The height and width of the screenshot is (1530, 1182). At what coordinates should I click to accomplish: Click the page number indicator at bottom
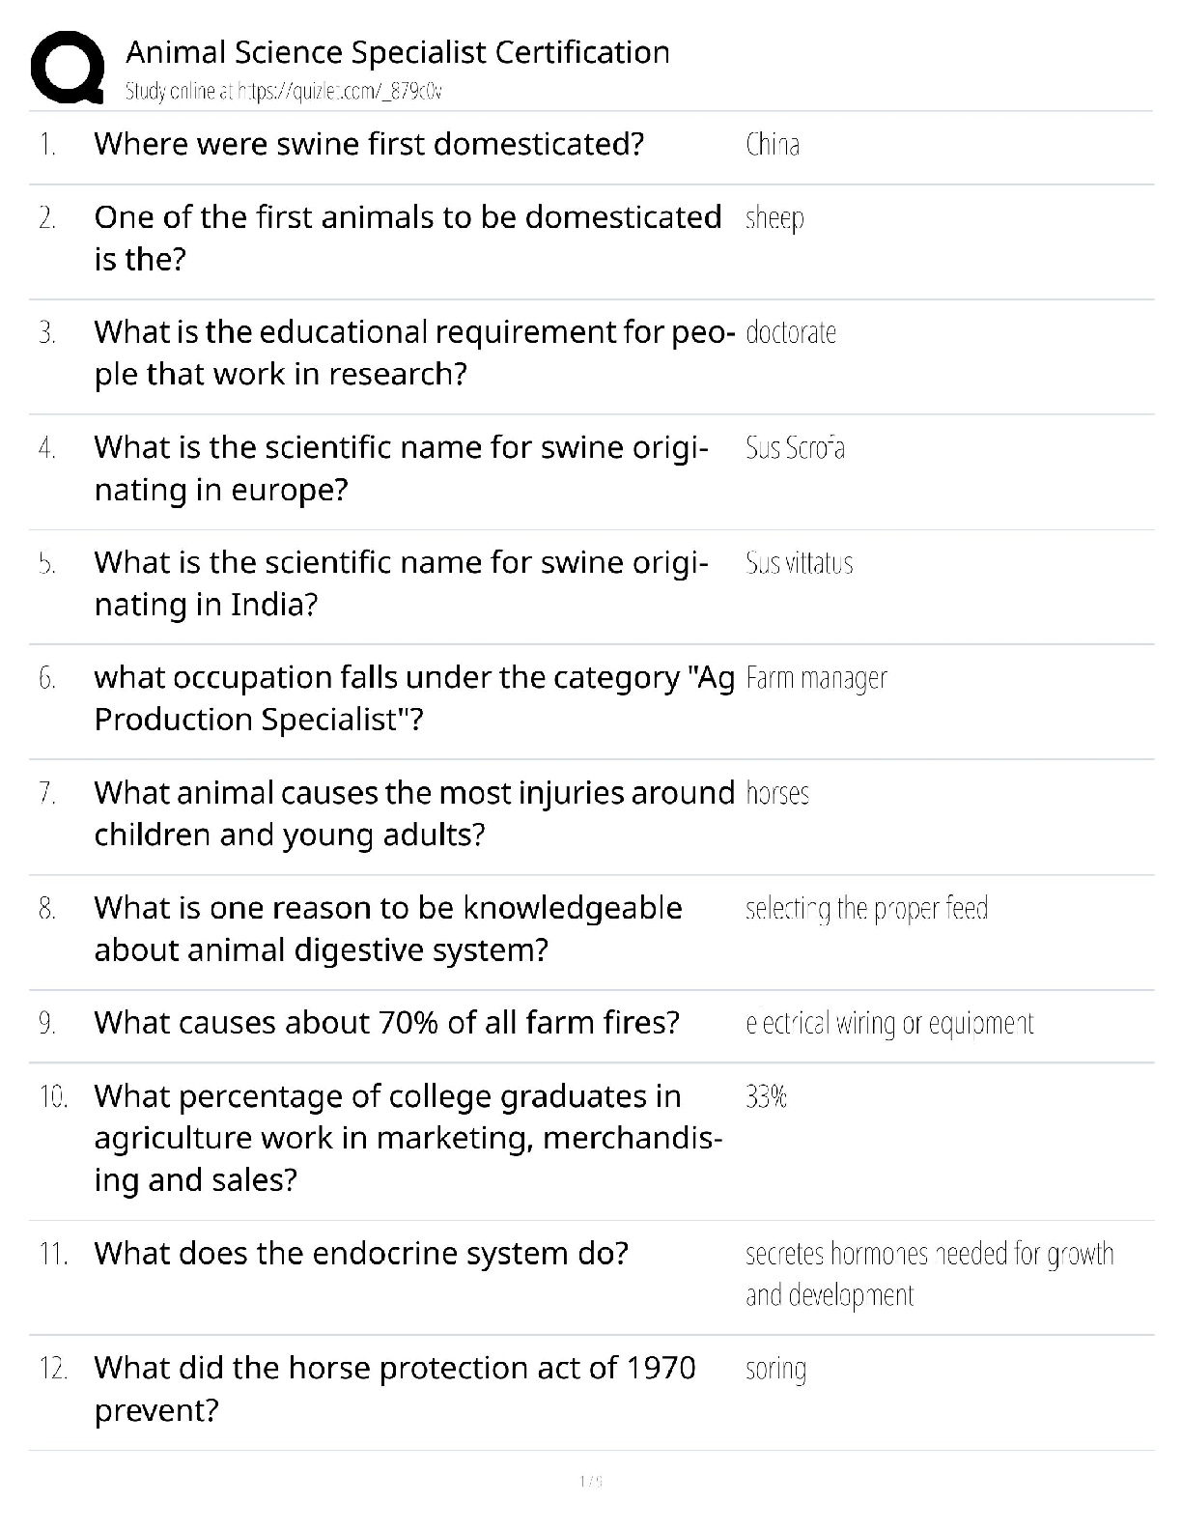591,1481
